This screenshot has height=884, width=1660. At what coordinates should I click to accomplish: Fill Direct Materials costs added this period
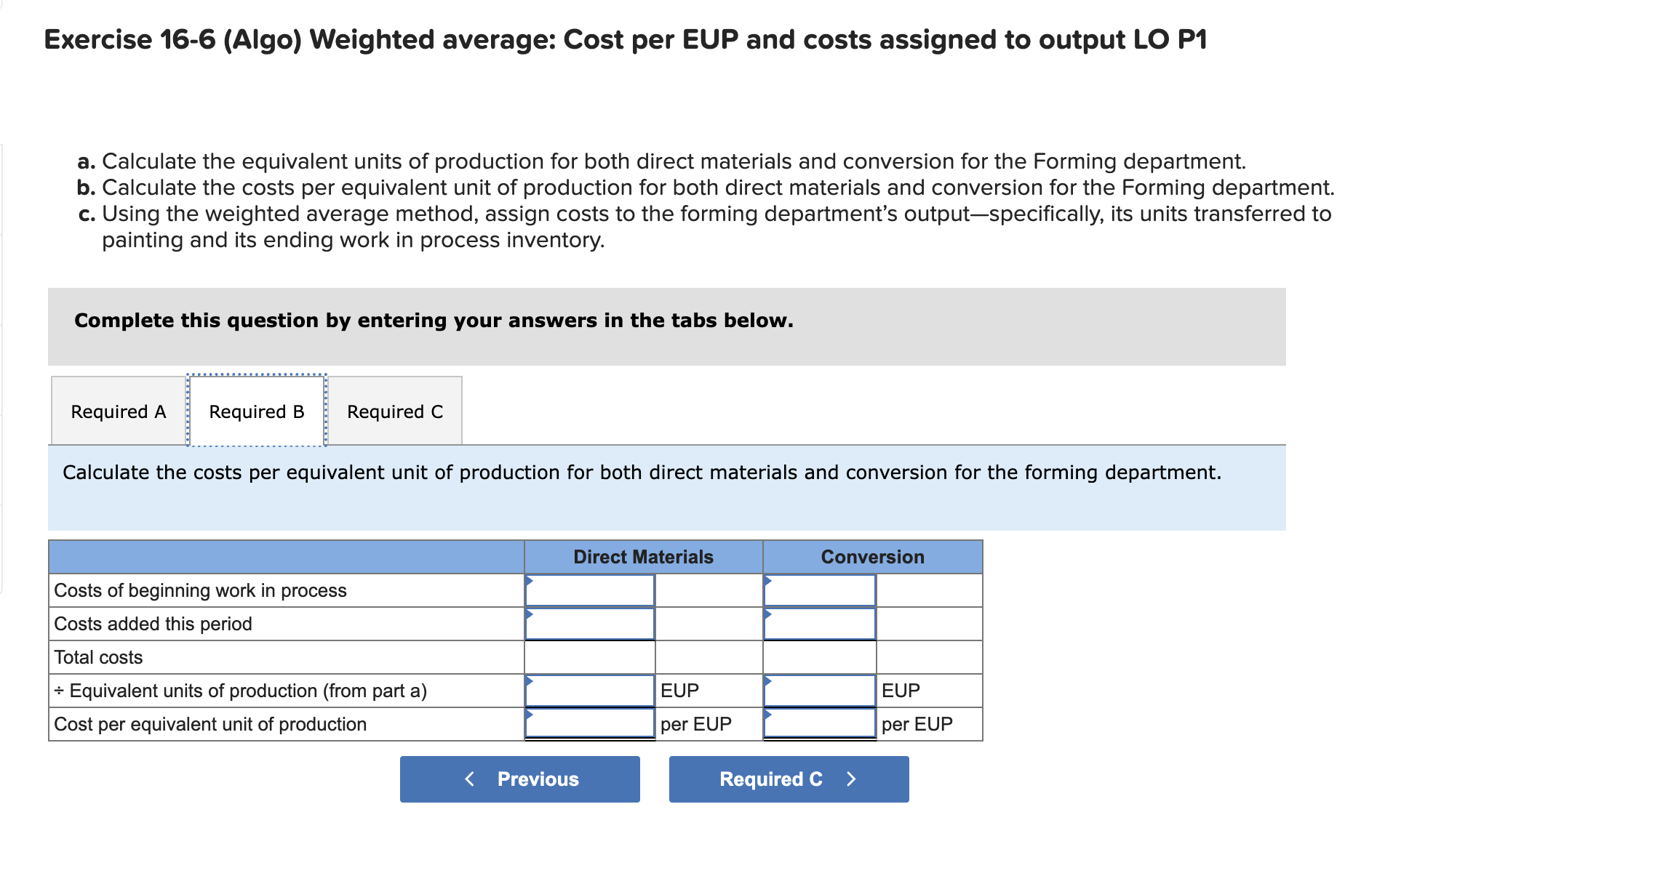[590, 624]
